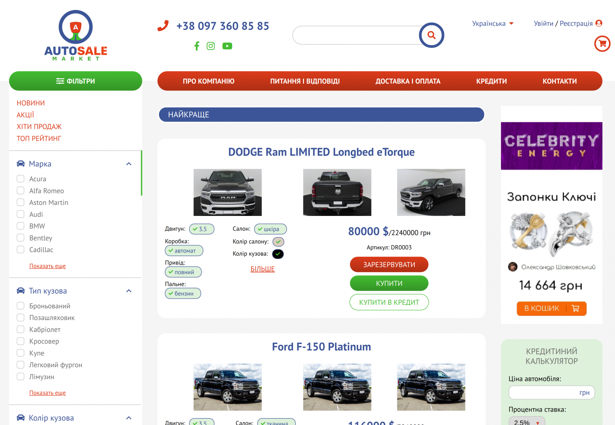Image resolution: width=615 pixels, height=425 pixels.
Task: Click ЗАРЕЗЕРВУВАТИ for the Dodge Ram
Action: 389,264
